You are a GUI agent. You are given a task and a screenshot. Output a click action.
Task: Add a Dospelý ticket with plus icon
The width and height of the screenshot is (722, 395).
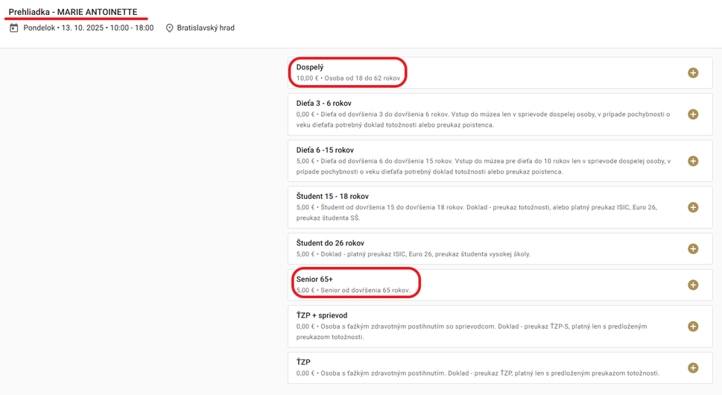pyautogui.click(x=693, y=73)
